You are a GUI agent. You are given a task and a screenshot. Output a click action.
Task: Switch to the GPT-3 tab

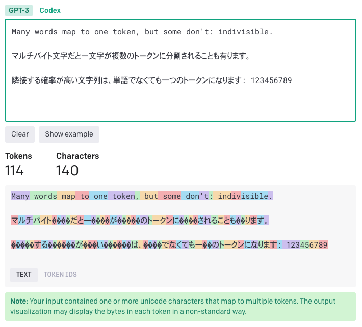tap(19, 10)
